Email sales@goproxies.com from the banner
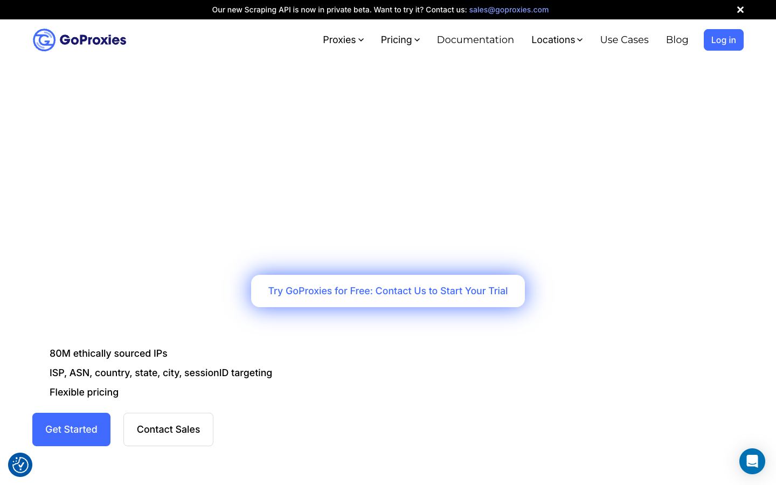 [509, 10]
